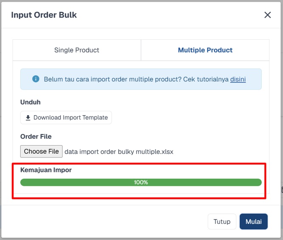
Task: Click the Kemajuan Impor heading
Action: [46, 170]
